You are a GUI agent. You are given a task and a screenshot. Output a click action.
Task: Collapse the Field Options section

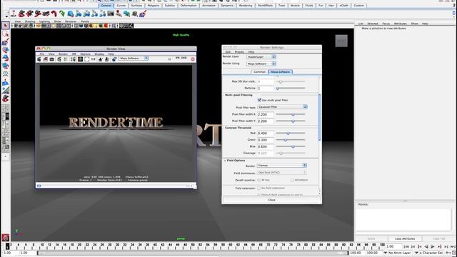tap(225, 161)
